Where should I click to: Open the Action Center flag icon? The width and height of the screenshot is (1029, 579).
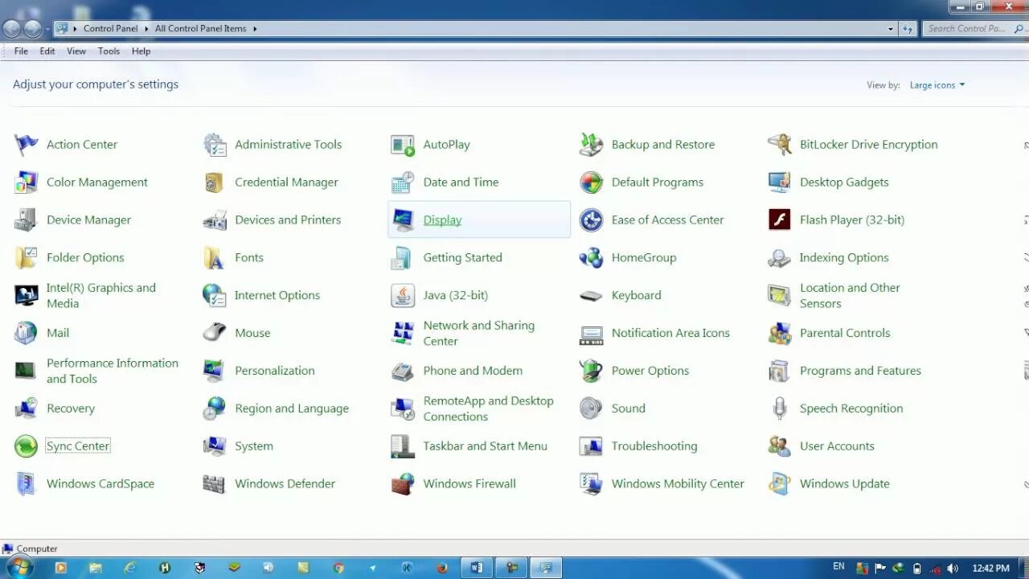tap(26, 145)
